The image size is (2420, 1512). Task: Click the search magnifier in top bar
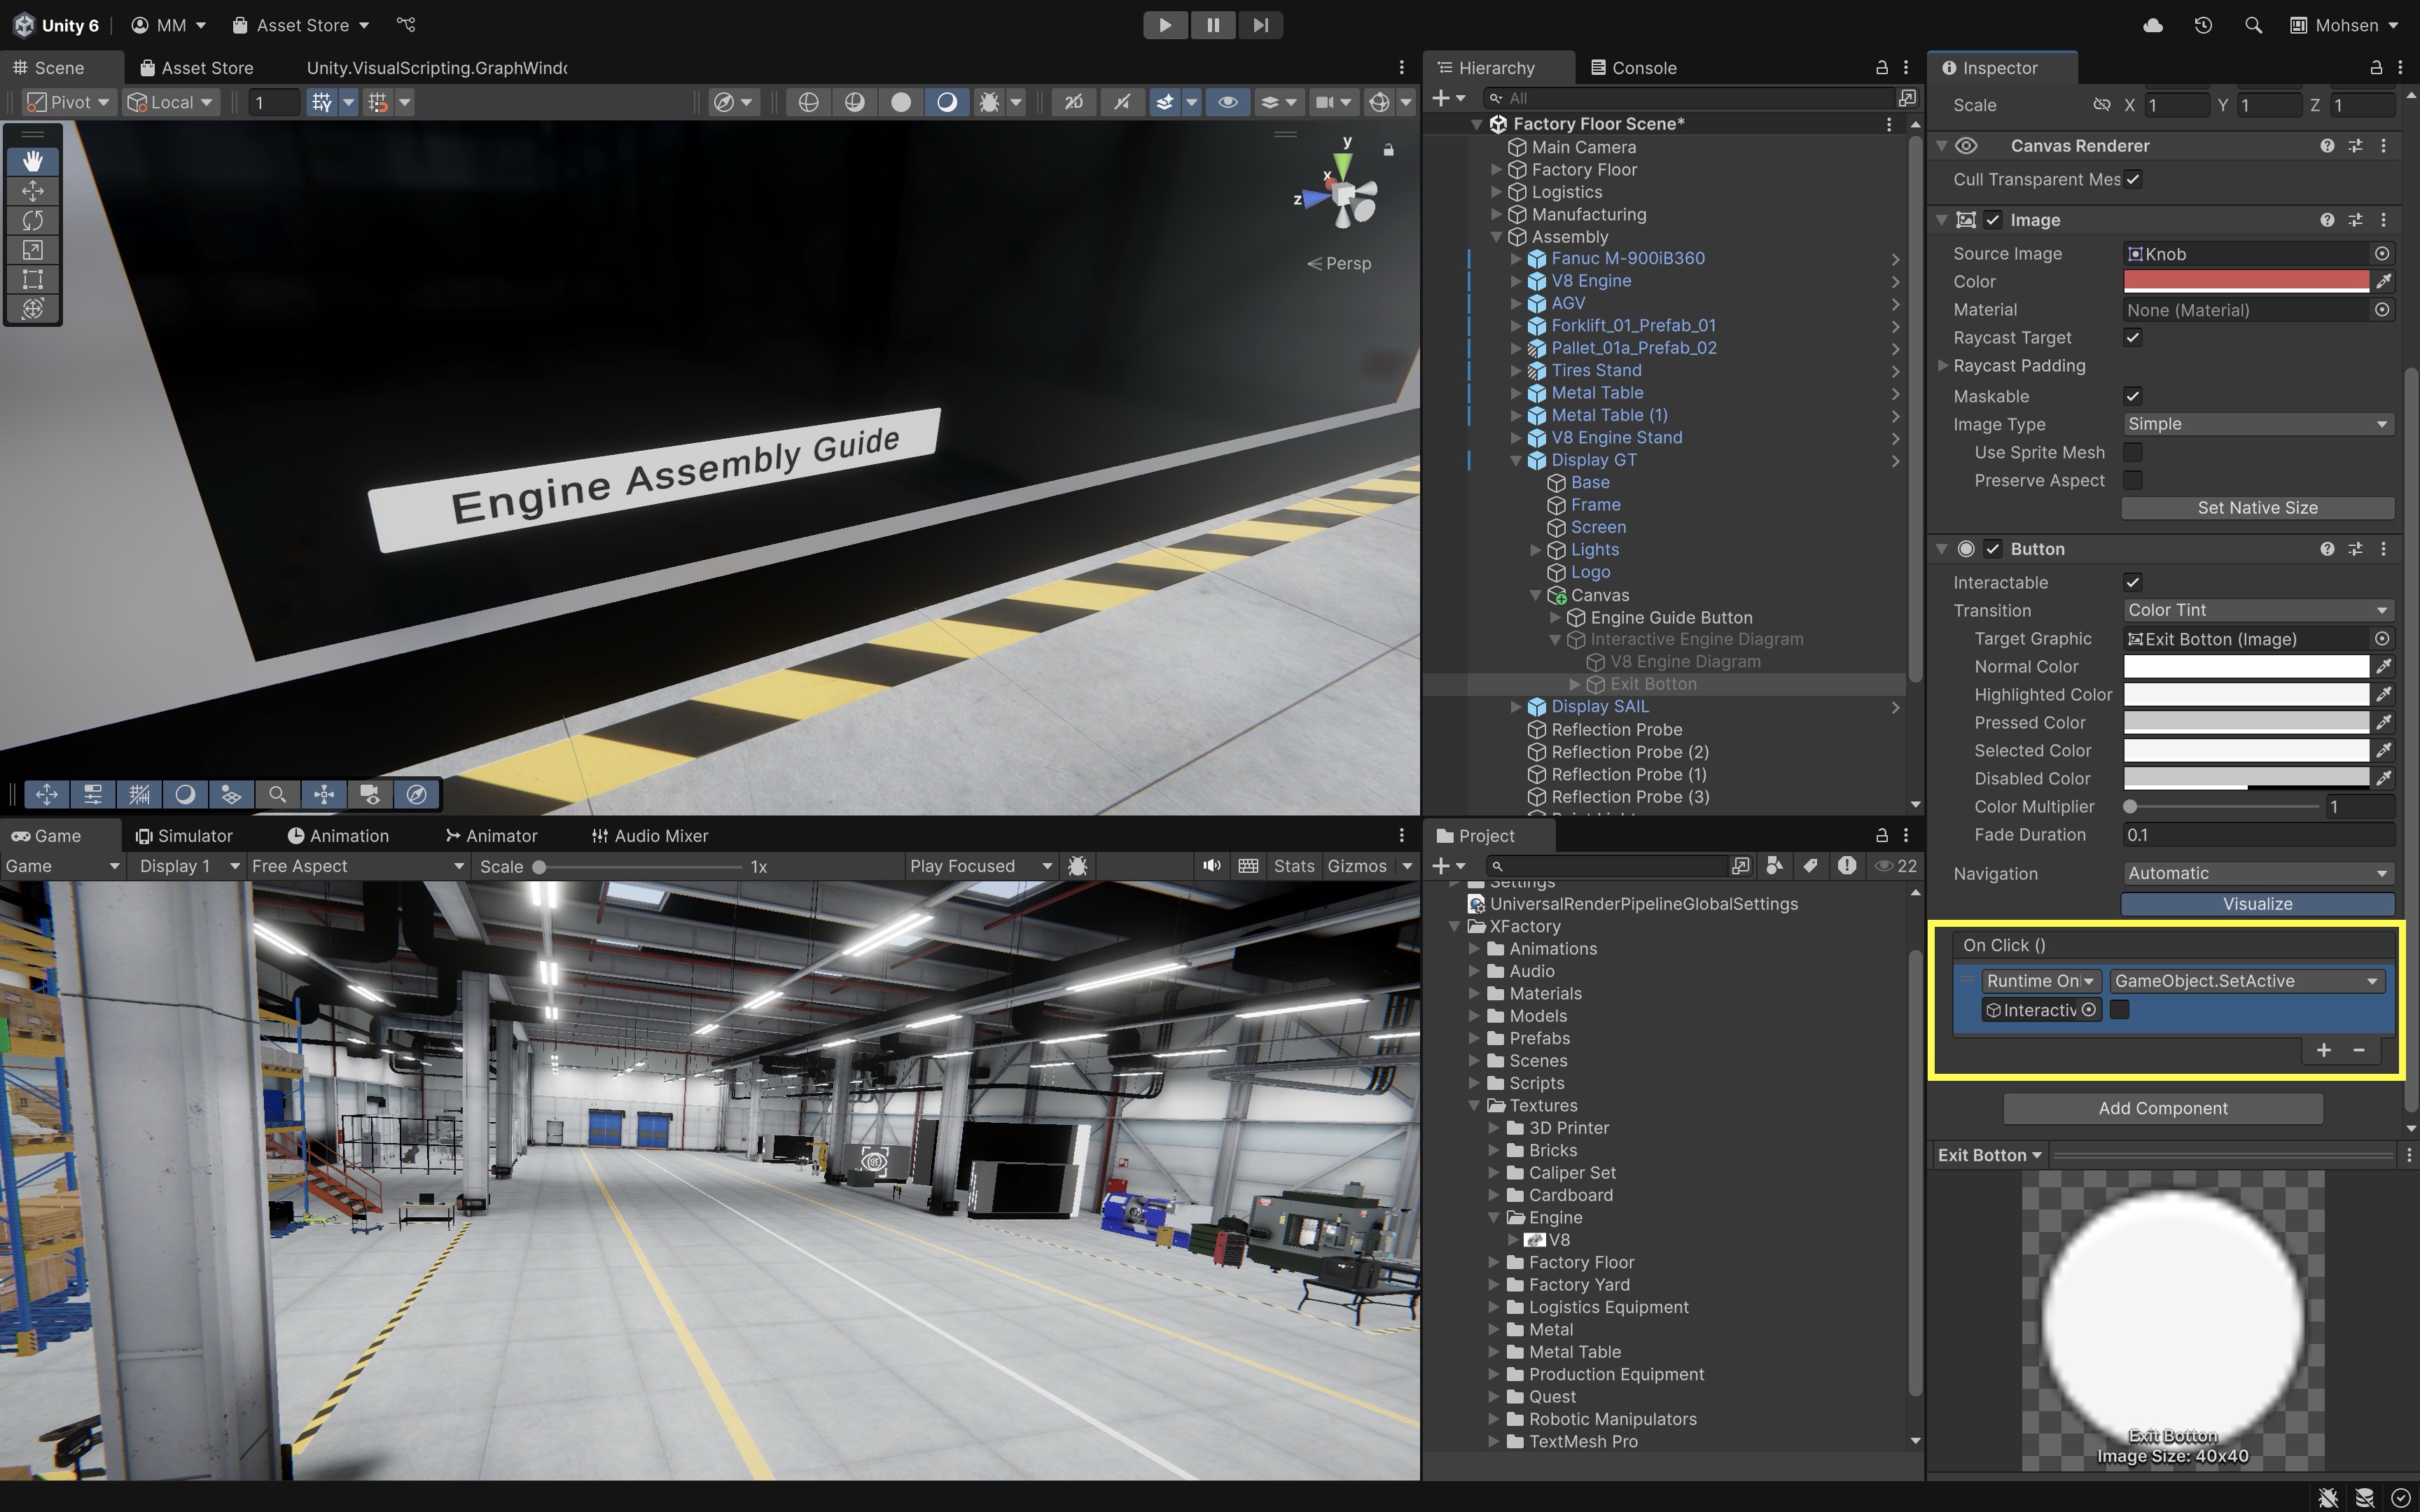pyautogui.click(x=2253, y=25)
